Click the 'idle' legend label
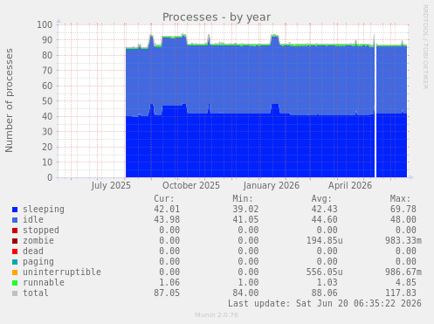Screen dimensions: 434x324 (x=33, y=219)
